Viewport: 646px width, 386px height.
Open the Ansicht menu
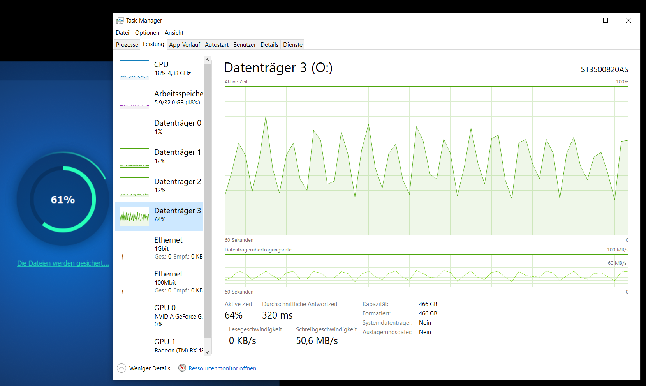pyautogui.click(x=174, y=33)
